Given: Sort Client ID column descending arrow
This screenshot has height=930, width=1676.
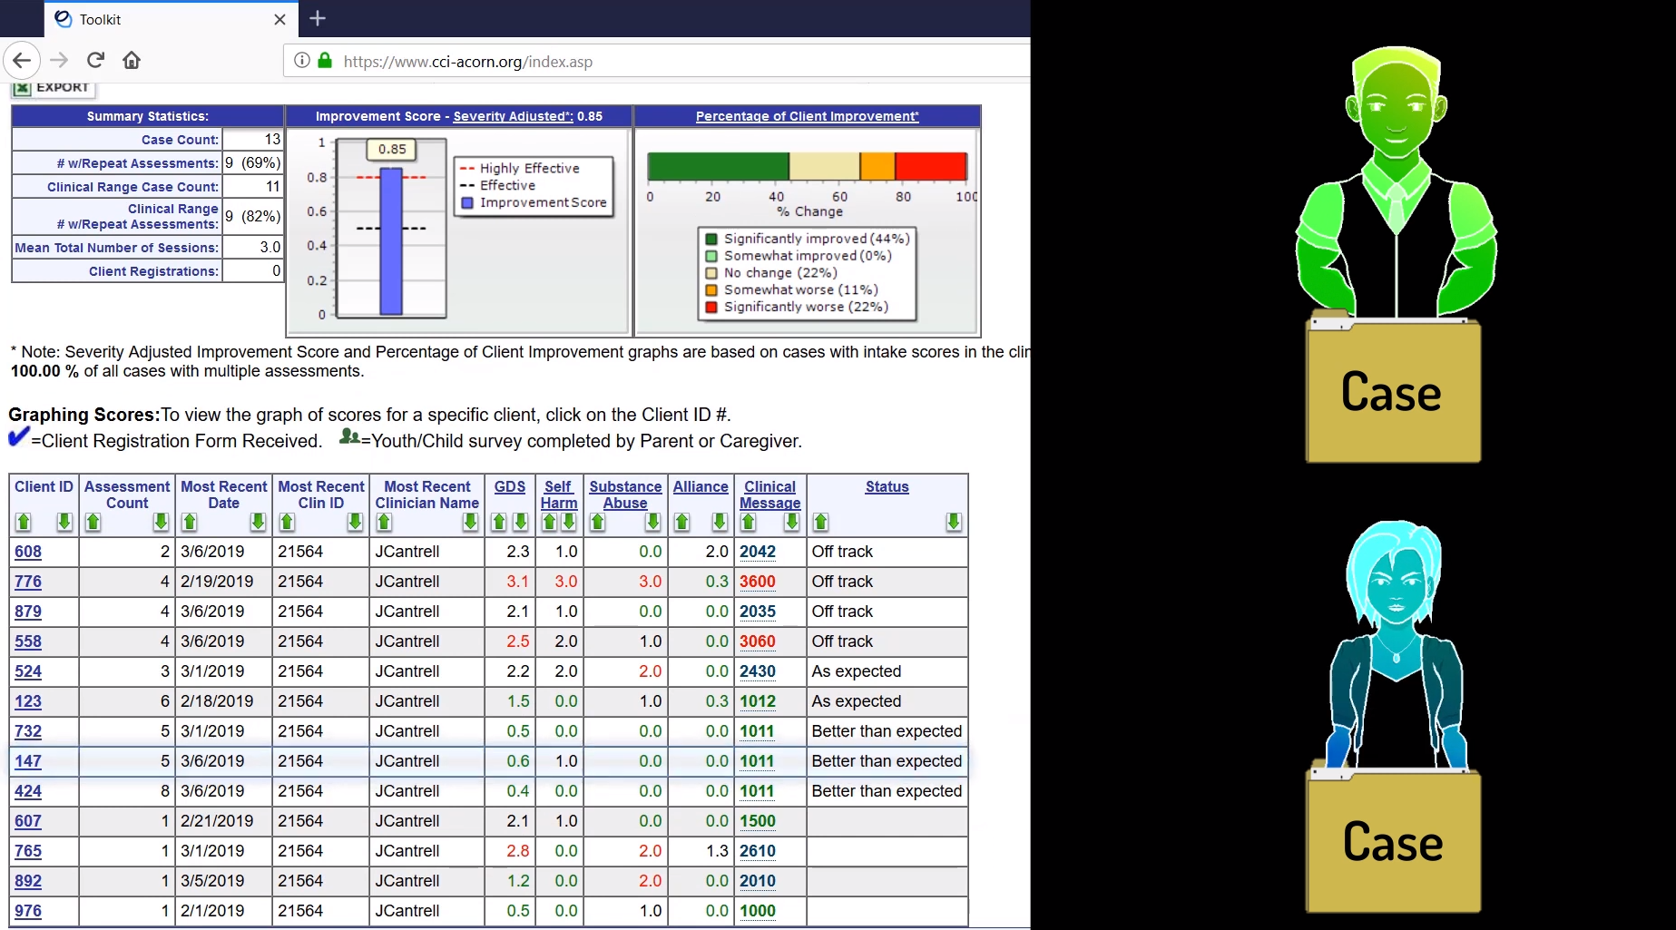Looking at the screenshot, I should (64, 522).
